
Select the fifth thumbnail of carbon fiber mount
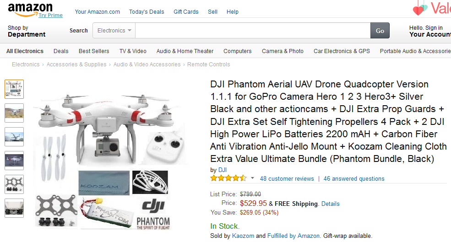(14, 184)
